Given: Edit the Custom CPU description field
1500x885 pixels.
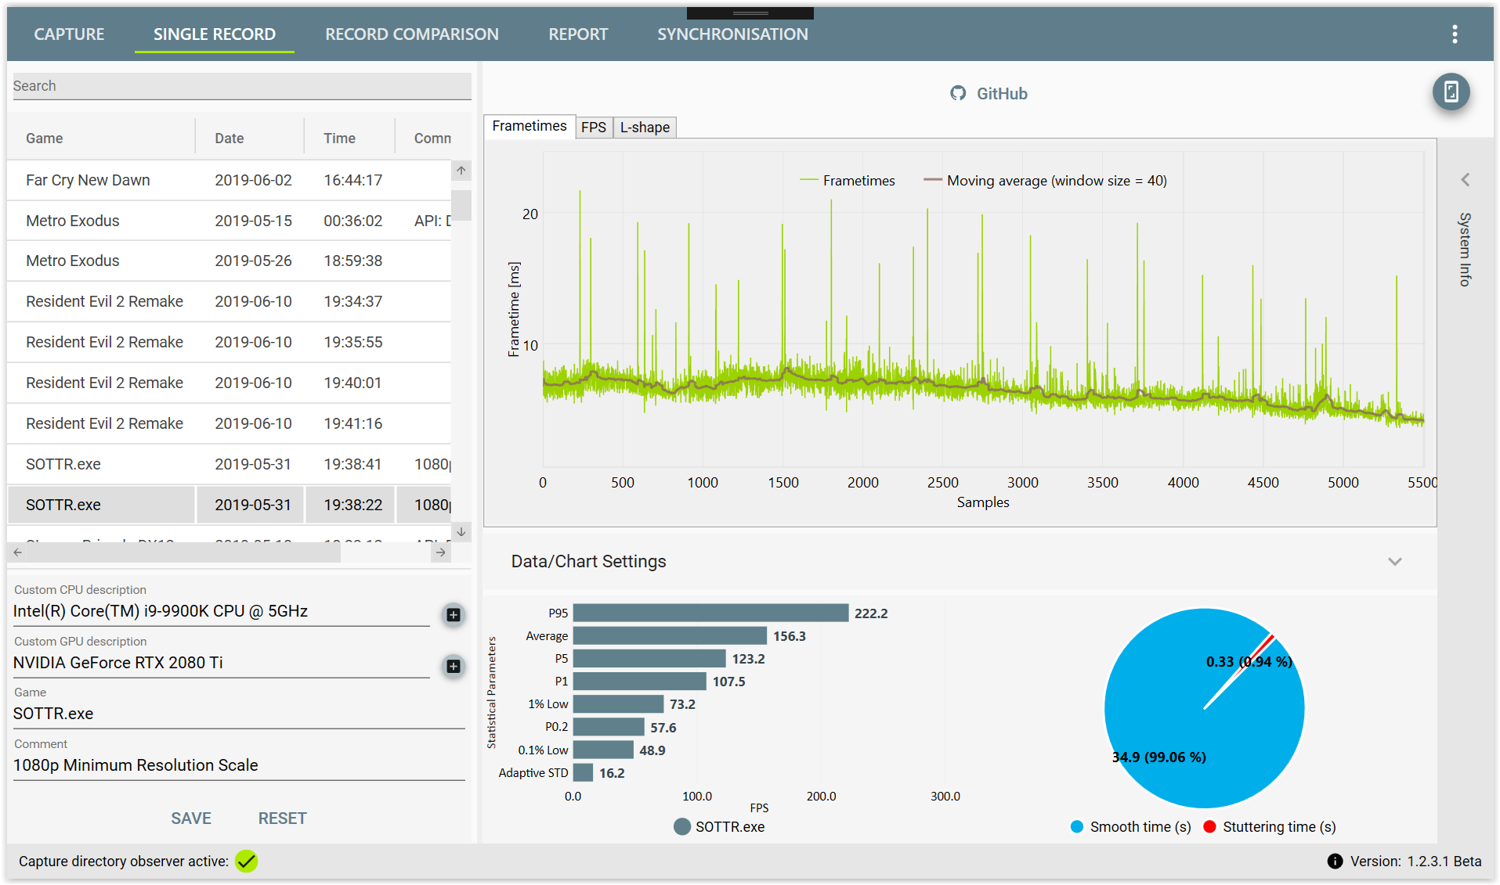Looking at the screenshot, I should 222,611.
